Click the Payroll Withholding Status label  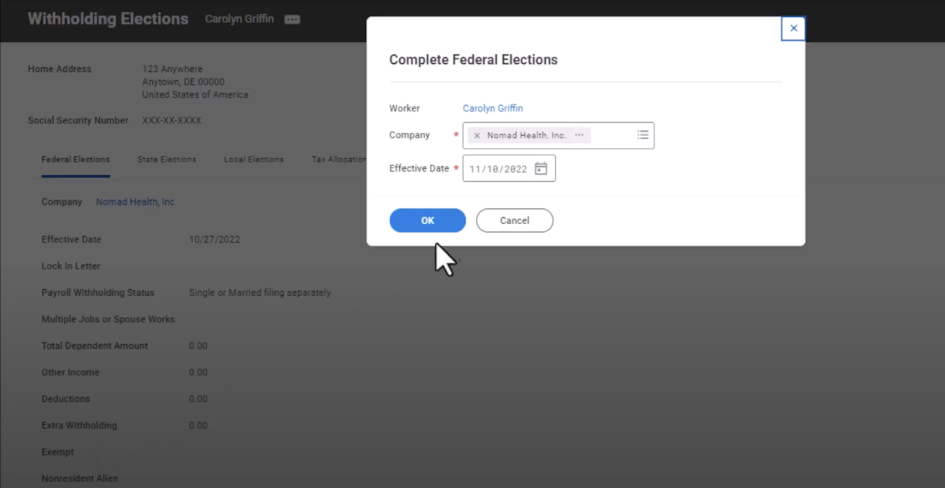tap(98, 293)
